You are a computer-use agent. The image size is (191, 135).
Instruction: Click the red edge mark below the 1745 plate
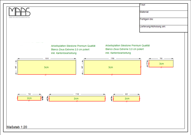tap(77, 101)
